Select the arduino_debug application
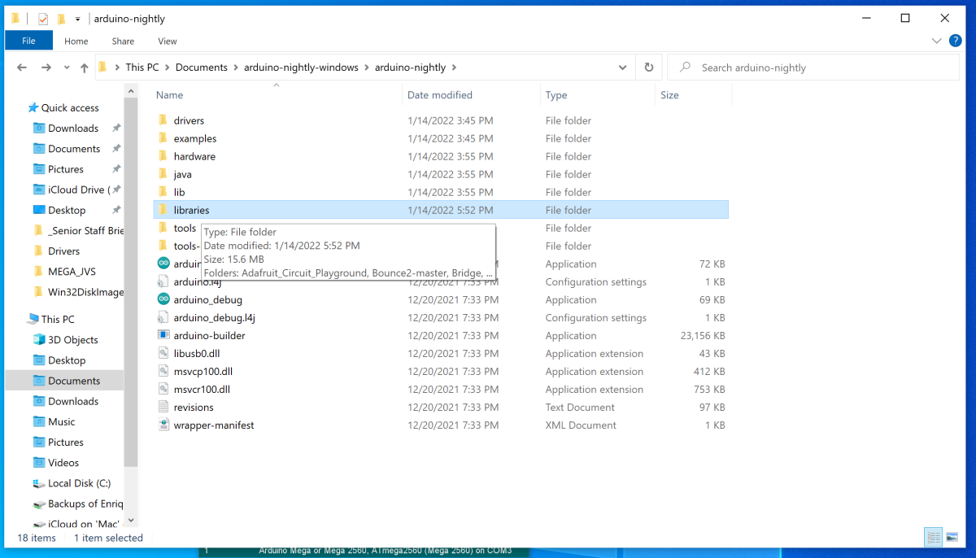Screen dimensions: 976x558 tap(440, 299)
